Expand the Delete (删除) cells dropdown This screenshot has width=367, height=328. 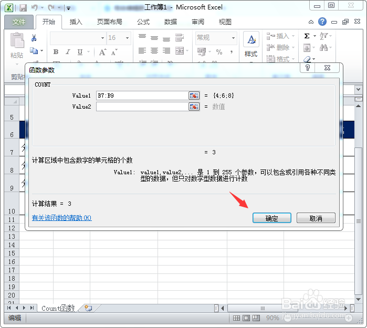[x=293, y=47]
